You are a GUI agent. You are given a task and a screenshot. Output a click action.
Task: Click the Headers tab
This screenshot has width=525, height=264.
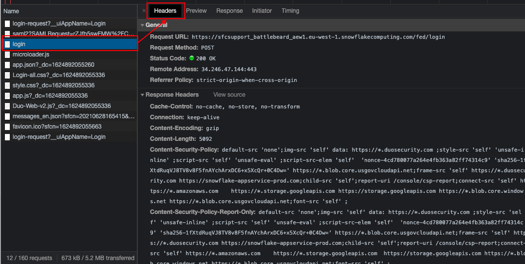pos(165,11)
